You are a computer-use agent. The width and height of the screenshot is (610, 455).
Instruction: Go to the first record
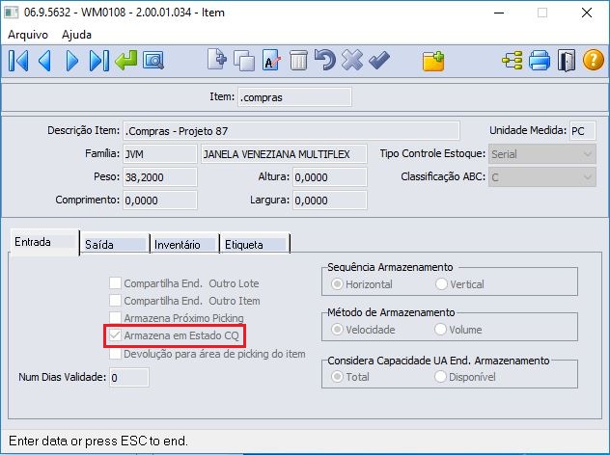18,61
